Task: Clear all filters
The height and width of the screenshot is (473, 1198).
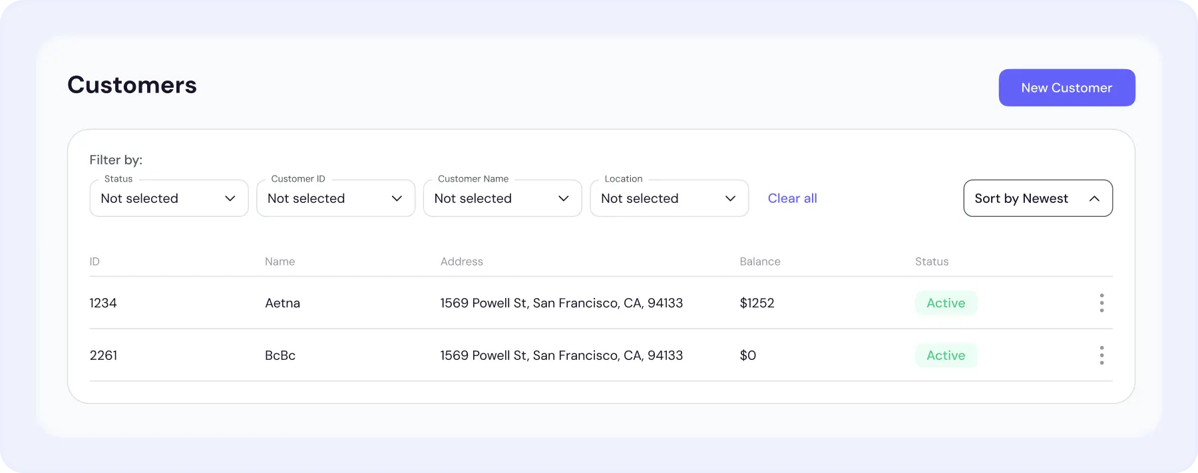Action: click(x=792, y=198)
